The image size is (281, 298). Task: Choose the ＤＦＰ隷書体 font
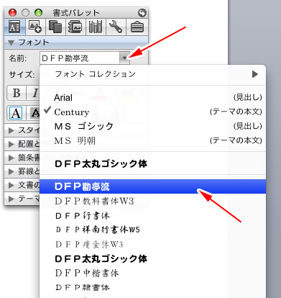(152, 287)
